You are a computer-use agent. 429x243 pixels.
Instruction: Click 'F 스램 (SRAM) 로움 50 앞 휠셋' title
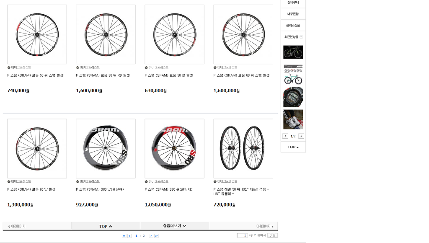click(x=169, y=75)
